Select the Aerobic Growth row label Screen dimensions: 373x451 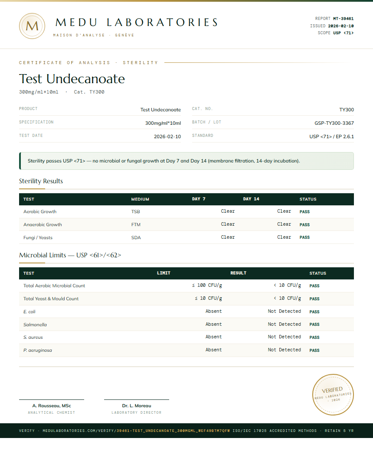40,211
